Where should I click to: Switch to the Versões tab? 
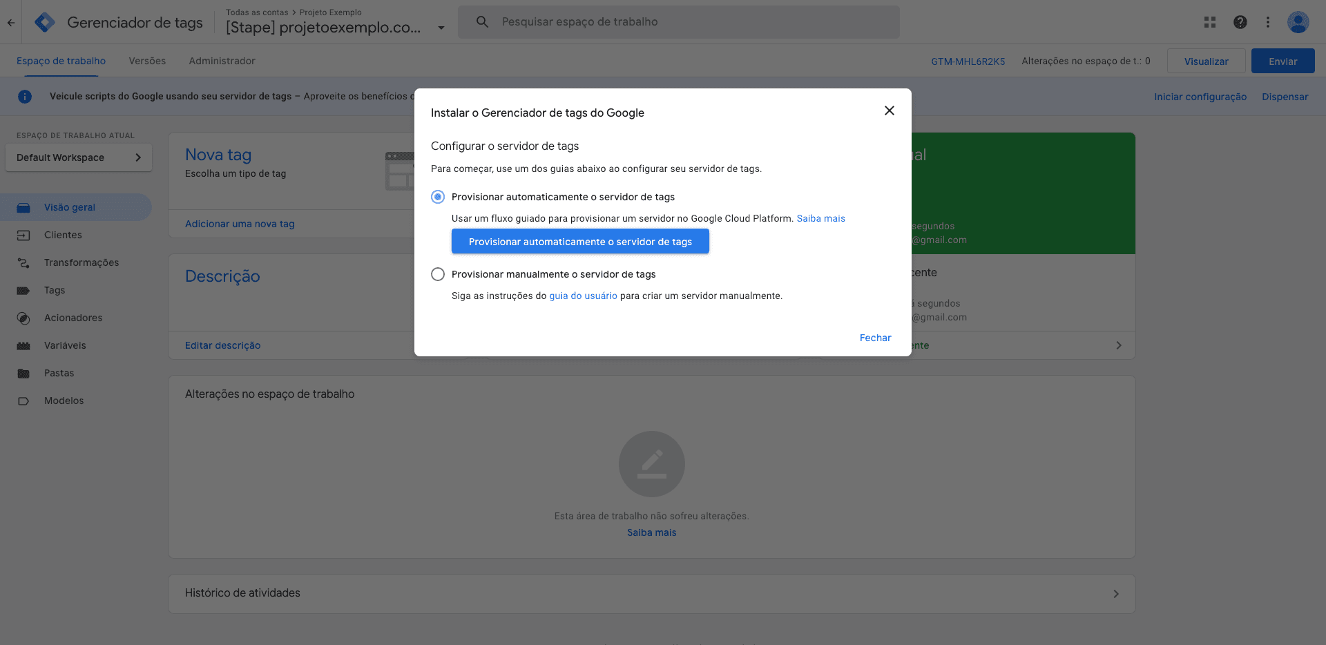coord(147,61)
